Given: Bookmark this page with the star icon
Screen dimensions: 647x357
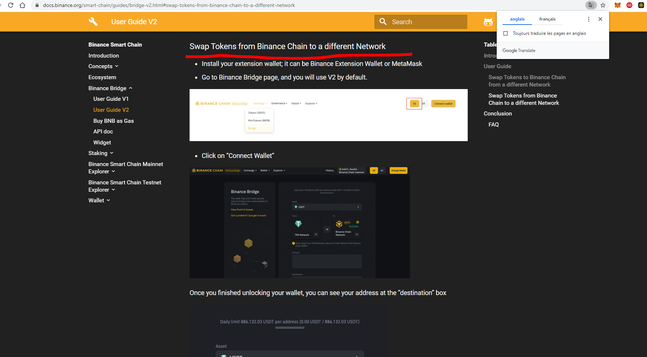Looking at the screenshot, I should pyautogui.click(x=603, y=5).
